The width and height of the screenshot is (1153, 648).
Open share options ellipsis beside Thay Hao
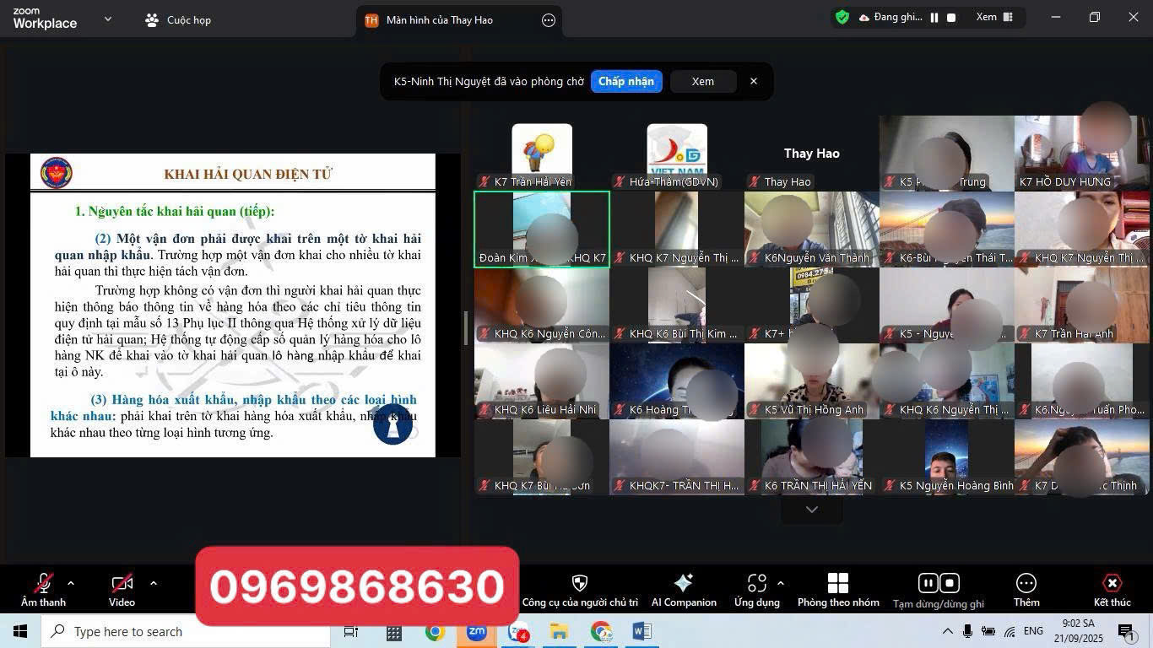pyautogui.click(x=549, y=20)
